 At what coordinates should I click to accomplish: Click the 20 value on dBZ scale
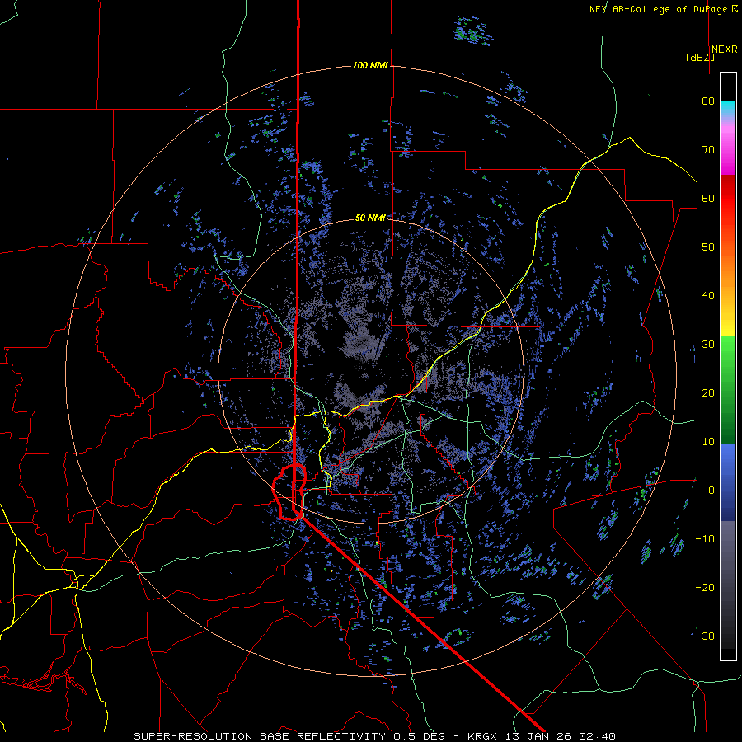pos(708,393)
